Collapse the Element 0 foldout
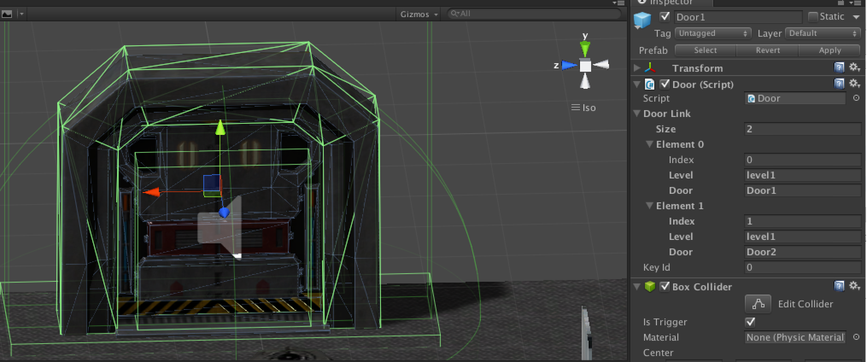867x362 pixels. click(650, 144)
